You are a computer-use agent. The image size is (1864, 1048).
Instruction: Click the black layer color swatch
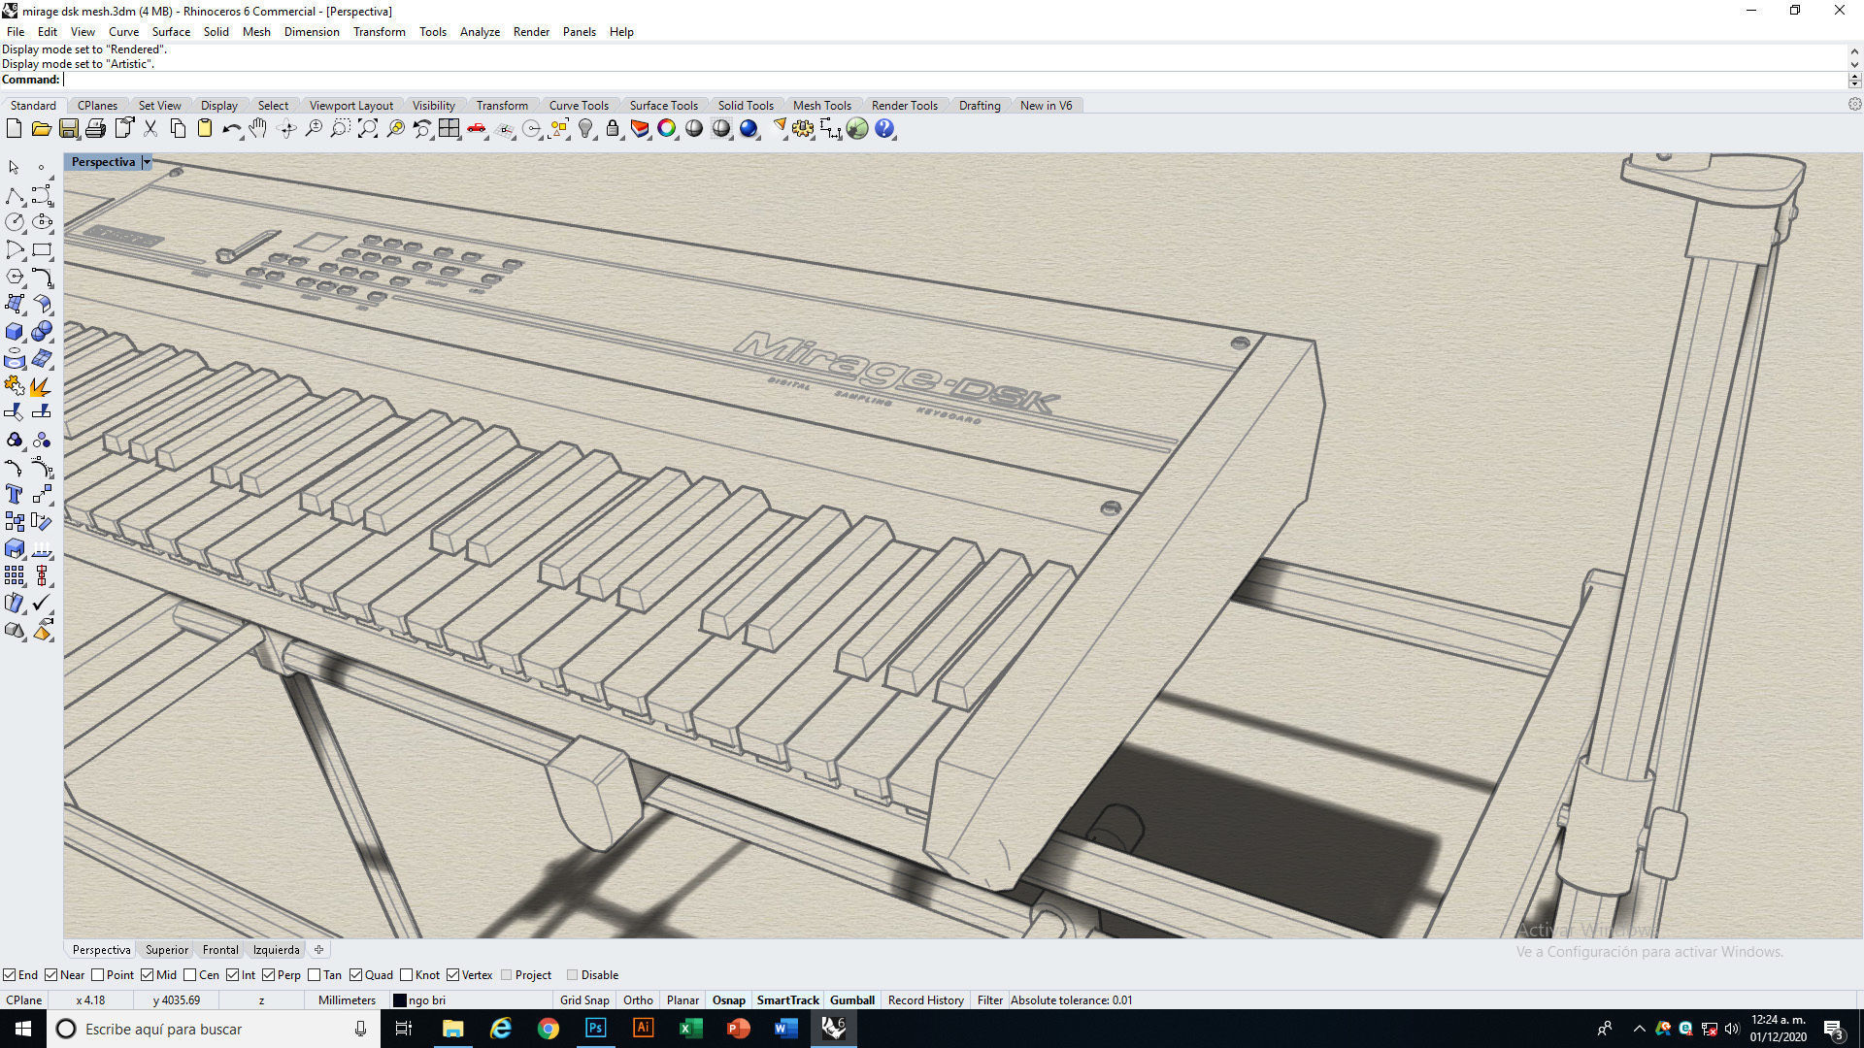[399, 1000]
